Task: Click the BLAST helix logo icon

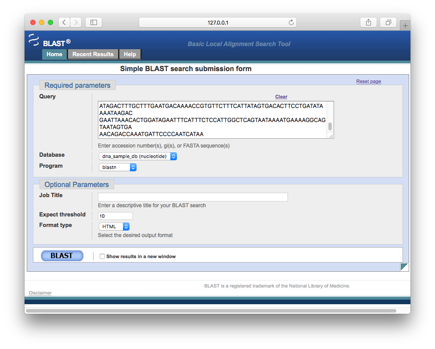Action: pyautogui.click(x=34, y=40)
